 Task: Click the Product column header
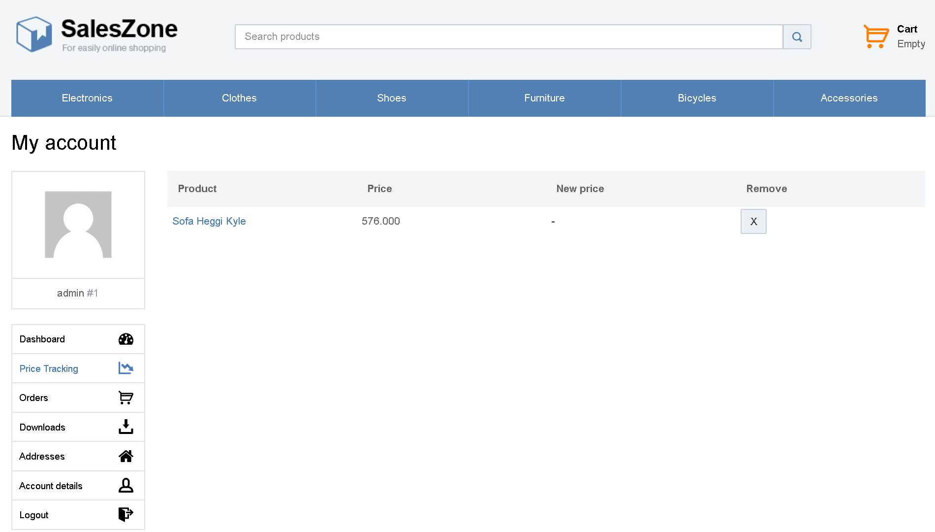pyautogui.click(x=197, y=189)
